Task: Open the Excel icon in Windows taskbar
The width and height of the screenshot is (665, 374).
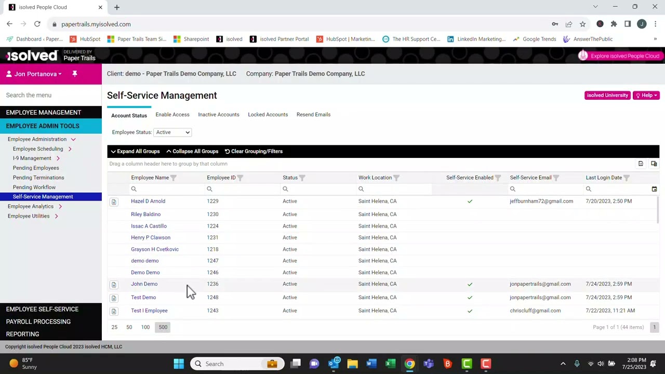Action: (x=390, y=364)
